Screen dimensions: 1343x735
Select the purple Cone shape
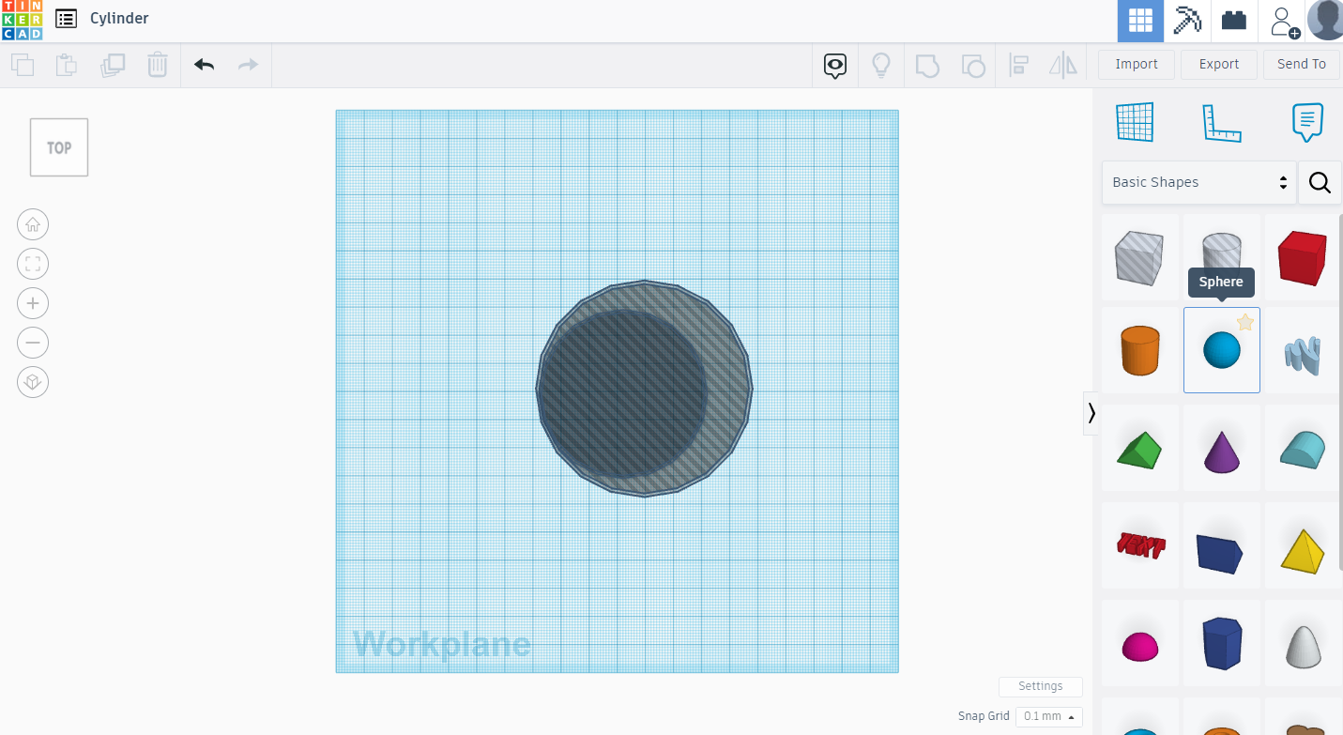point(1221,448)
